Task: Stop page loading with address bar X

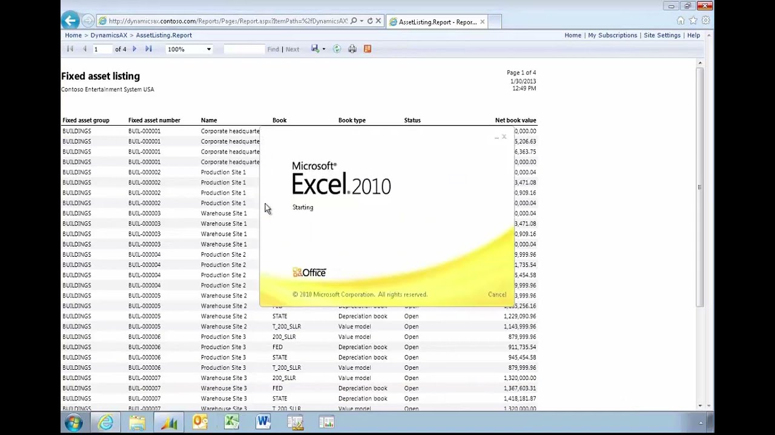Action: coord(378,21)
